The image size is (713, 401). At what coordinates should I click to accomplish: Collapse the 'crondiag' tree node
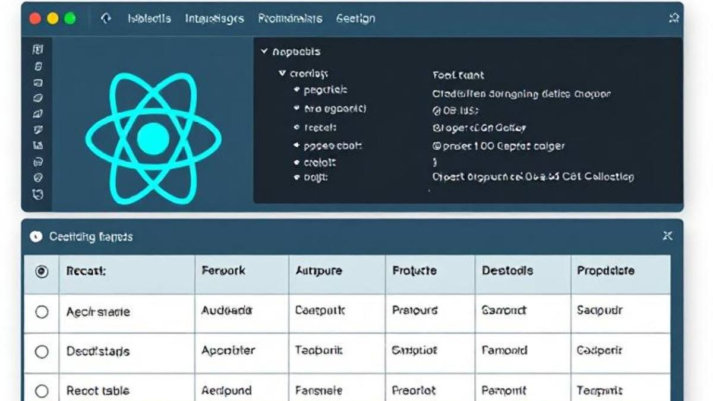pos(282,74)
